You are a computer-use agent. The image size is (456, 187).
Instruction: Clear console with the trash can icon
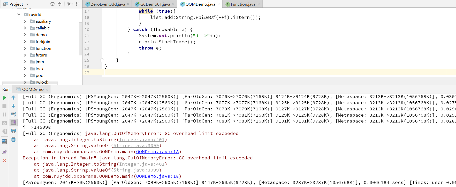tap(13, 140)
